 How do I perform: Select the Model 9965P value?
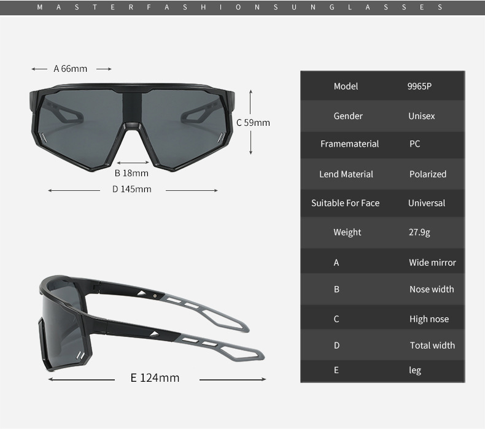tap(419, 87)
